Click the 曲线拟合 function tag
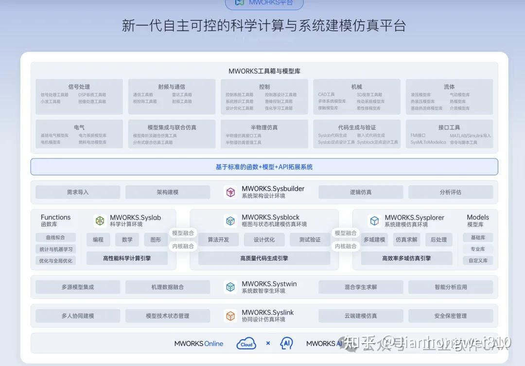 click(55, 237)
